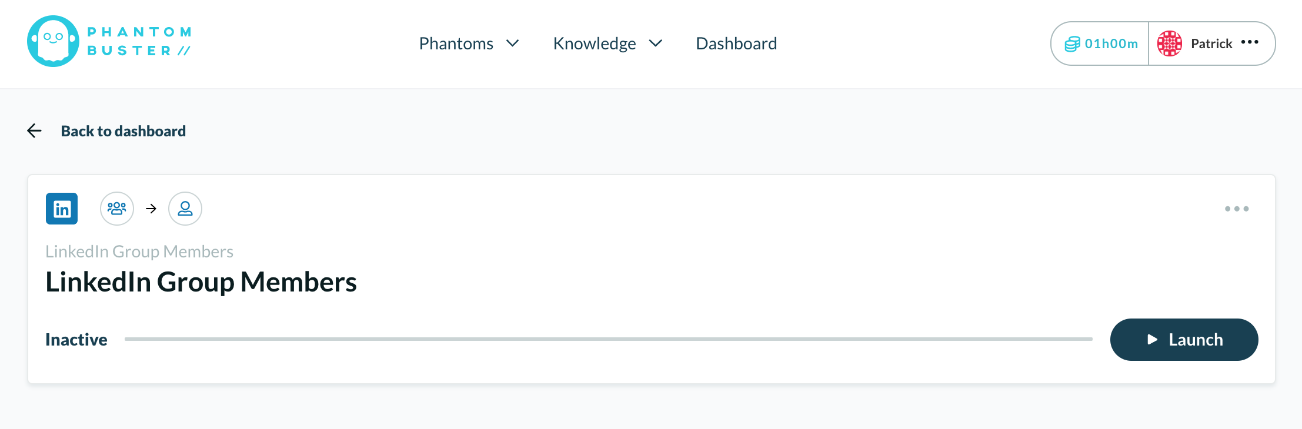This screenshot has height=429, width=1302.
Task: Click Patrick's red avatar image
Action: pos(1170,43)
